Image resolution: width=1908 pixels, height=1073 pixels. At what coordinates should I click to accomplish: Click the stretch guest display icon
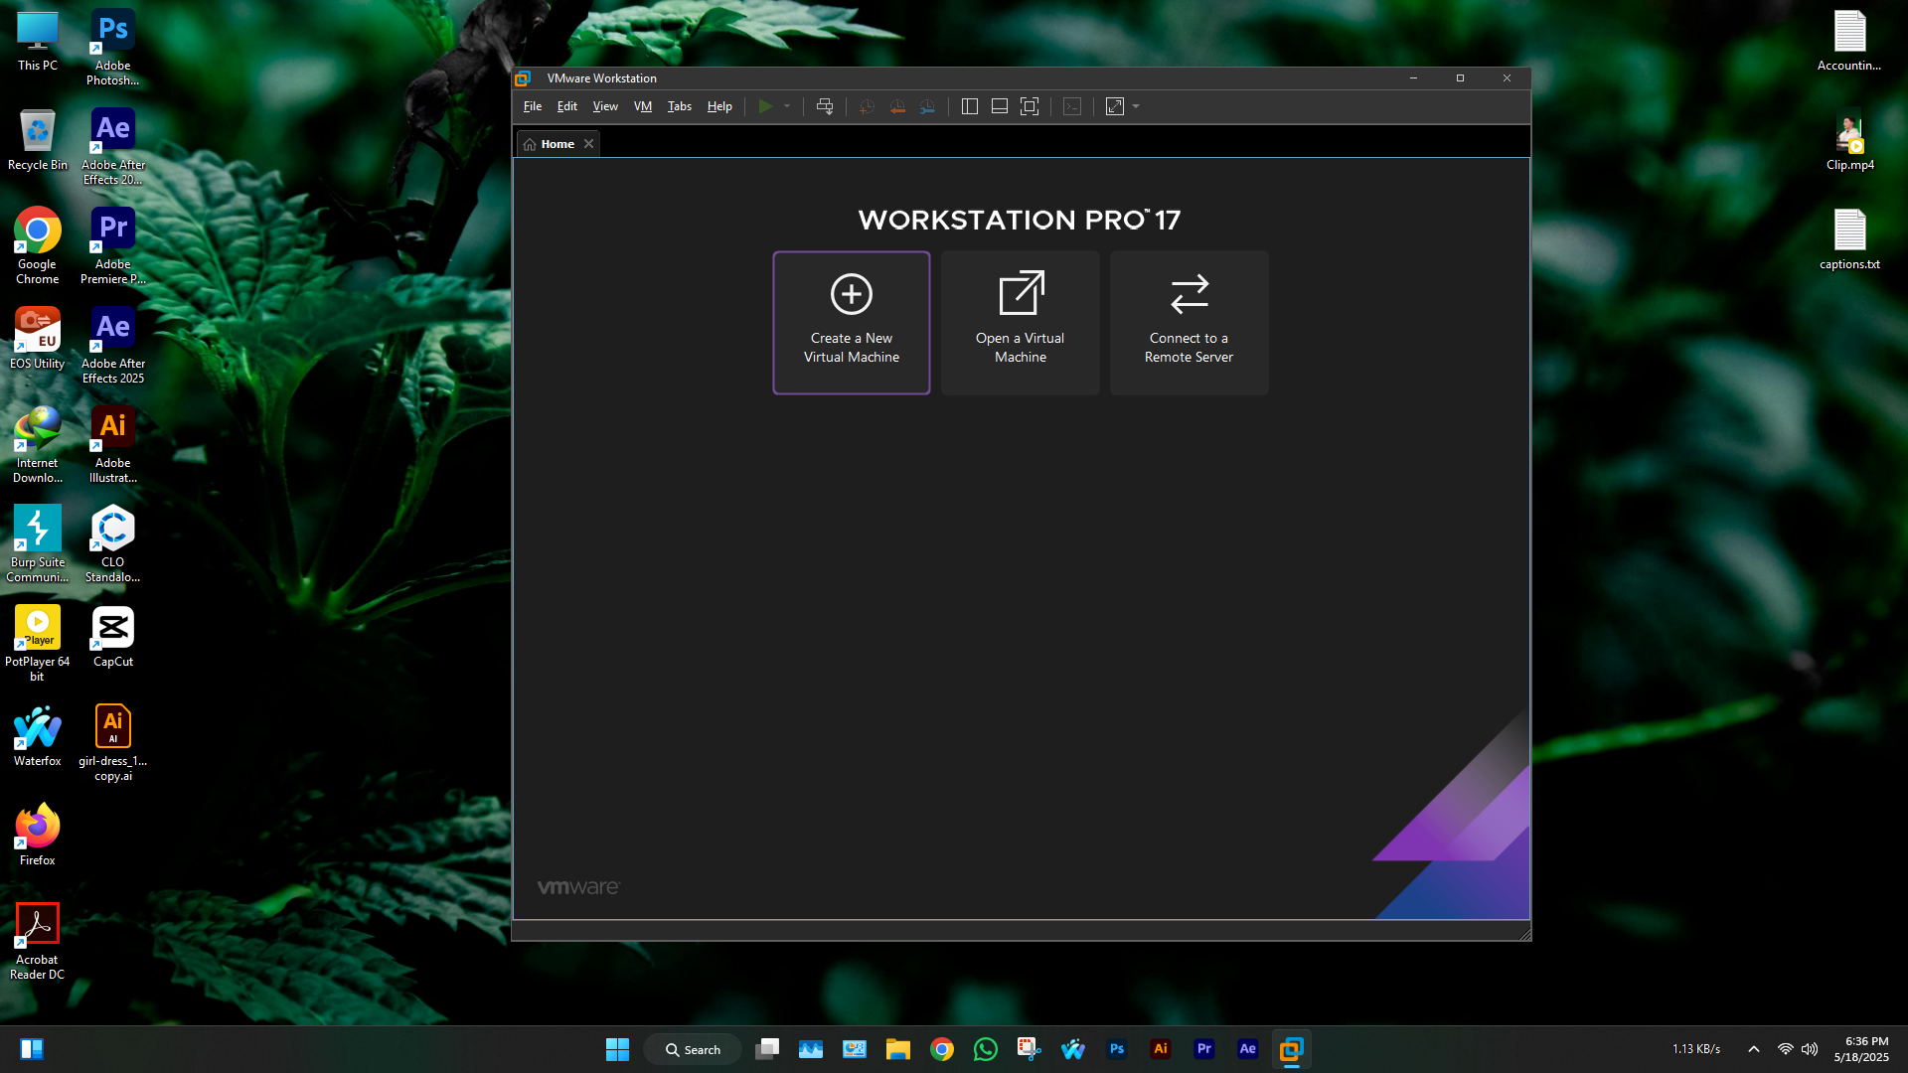[1114, 106]
